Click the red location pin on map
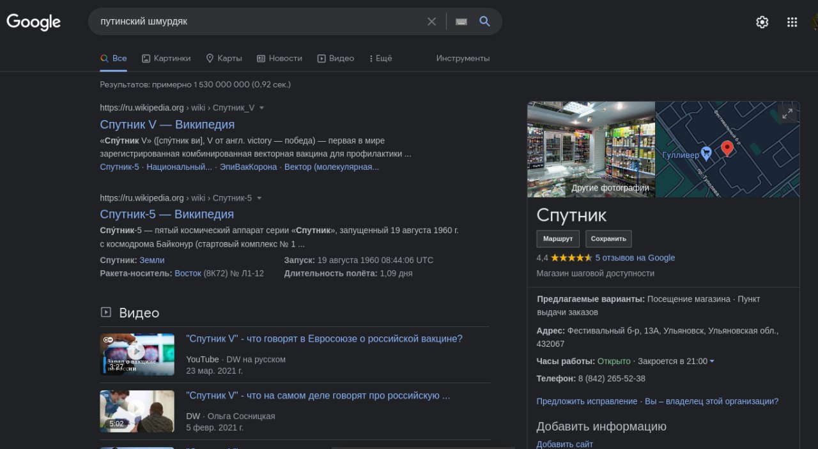This screenshot has width=818, height=449. [727, 149]
